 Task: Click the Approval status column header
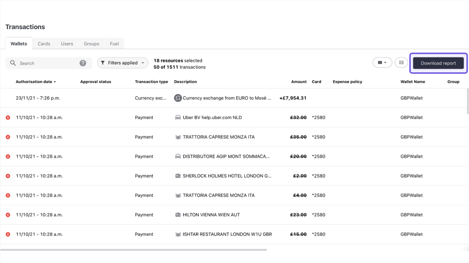click(x=96, y=82)
